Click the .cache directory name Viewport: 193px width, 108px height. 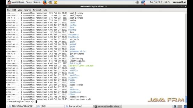72,23
